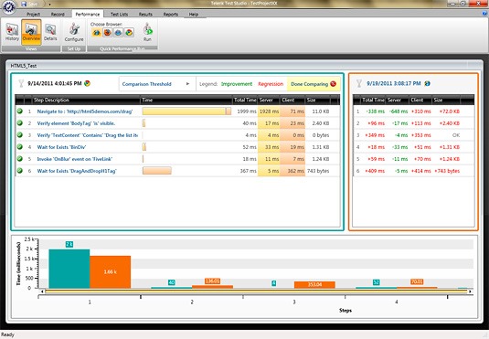
Task: Click the Save icon in title bar
Action: 24,4
